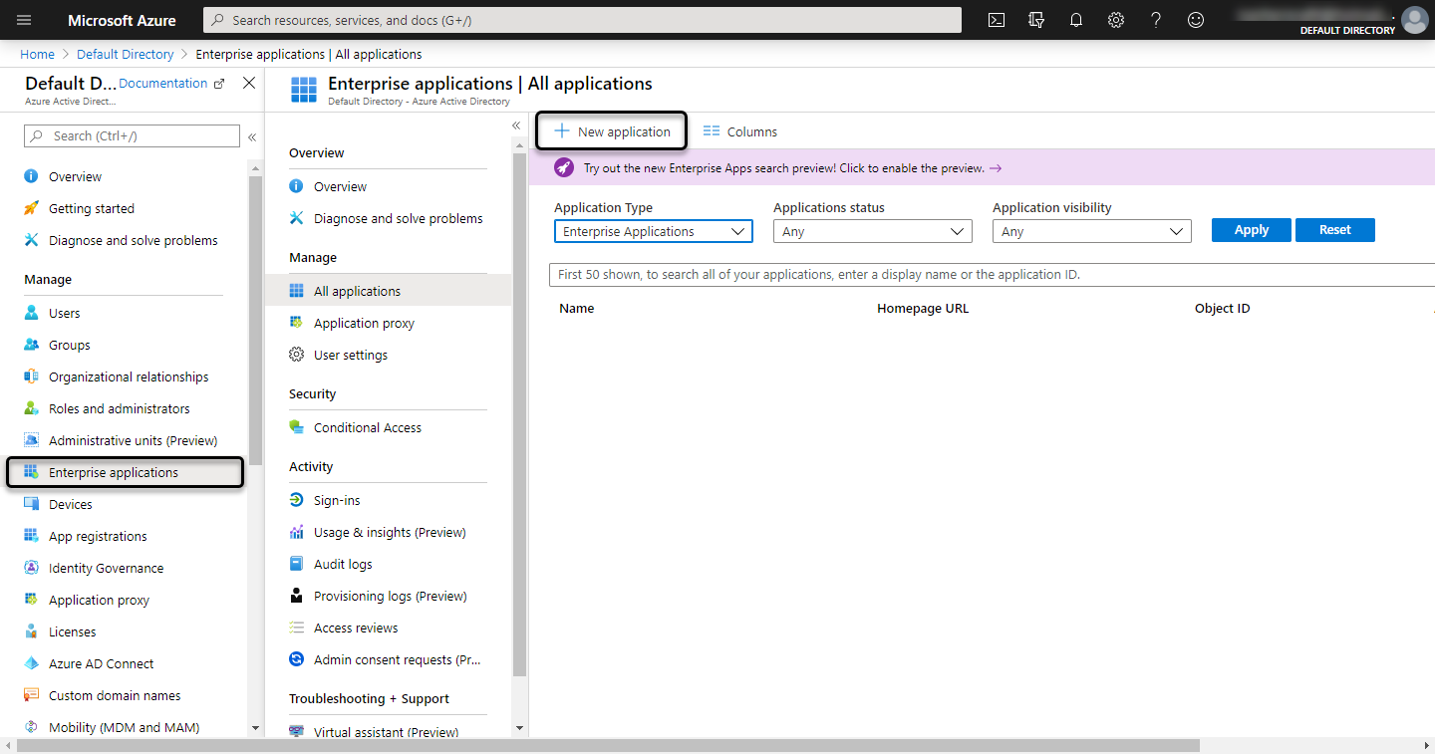Expand the Applications status dropdown

click(x=873, y=231)
